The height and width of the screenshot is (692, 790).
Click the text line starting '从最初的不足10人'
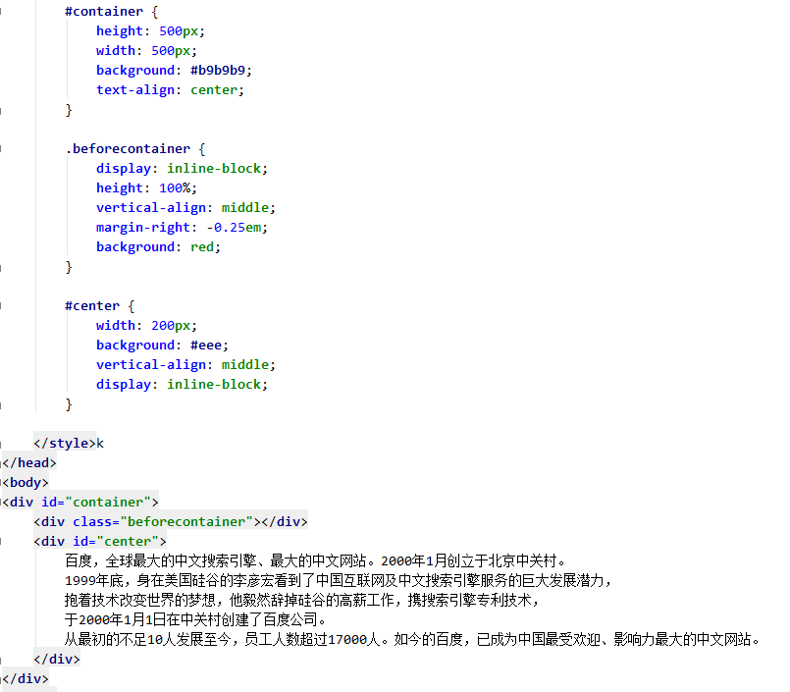[x=412, y=640]
